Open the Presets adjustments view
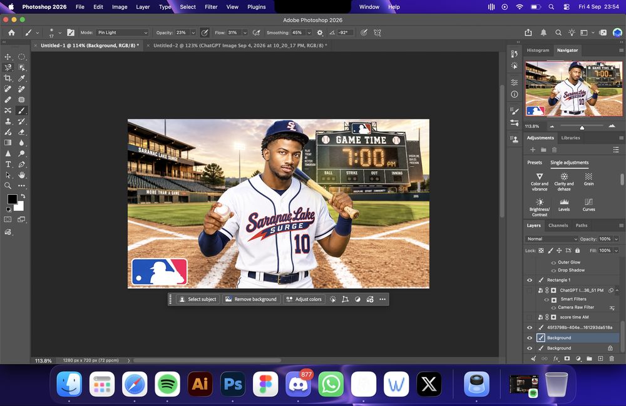Viewport: 626px width, 406px height. [534, 162]
